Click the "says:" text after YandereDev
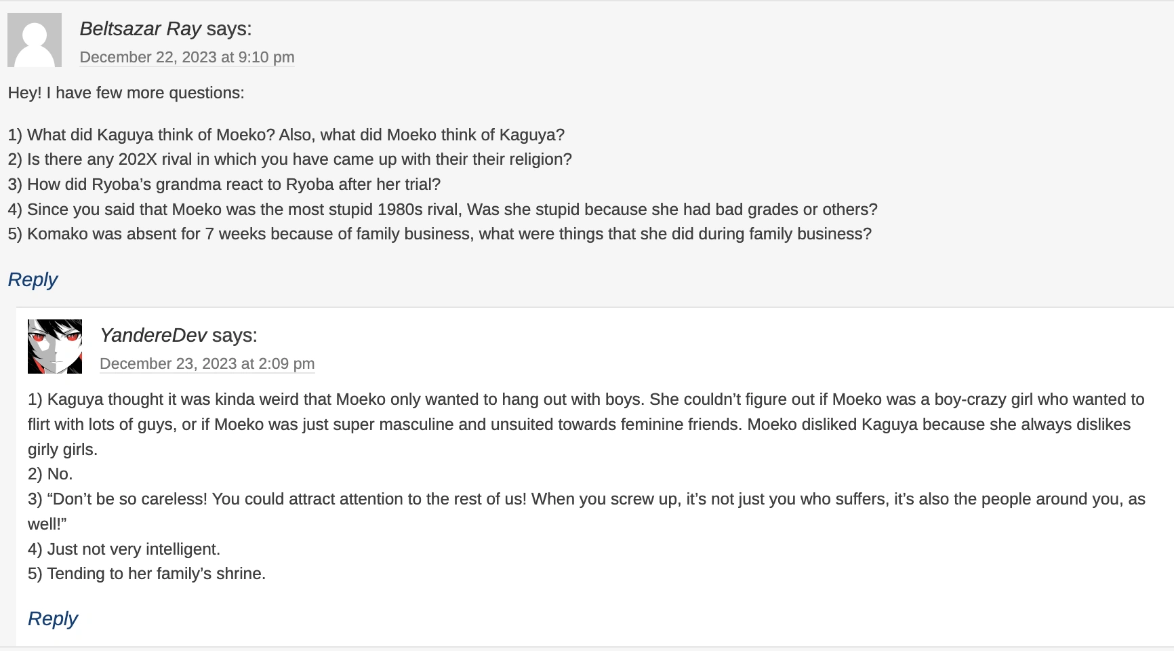Image resolution: width=1174 pixels, height=651 pixels. coord(235,335)
